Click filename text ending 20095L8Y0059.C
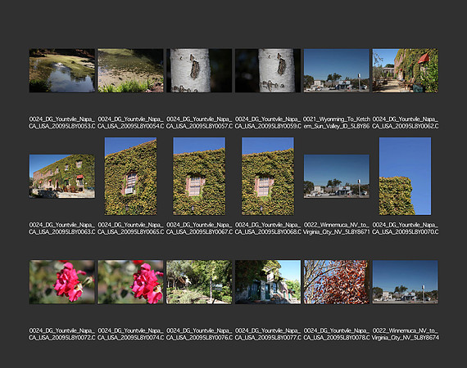The image size is (467, 368). (x=268, y=123)
